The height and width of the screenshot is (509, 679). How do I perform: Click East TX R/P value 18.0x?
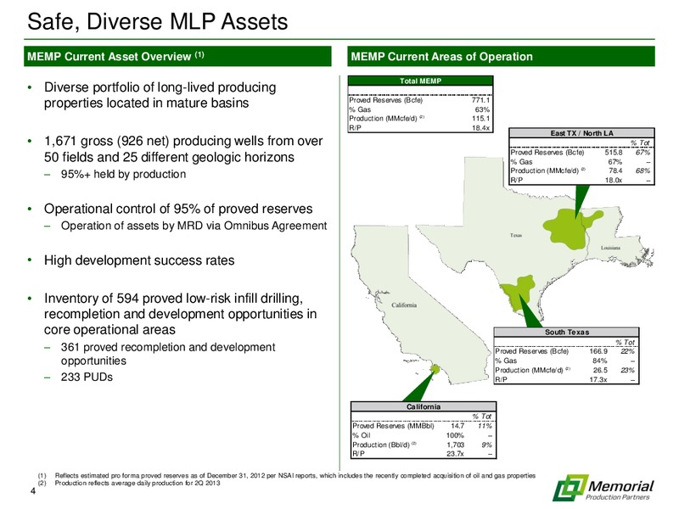click(614, 180)
